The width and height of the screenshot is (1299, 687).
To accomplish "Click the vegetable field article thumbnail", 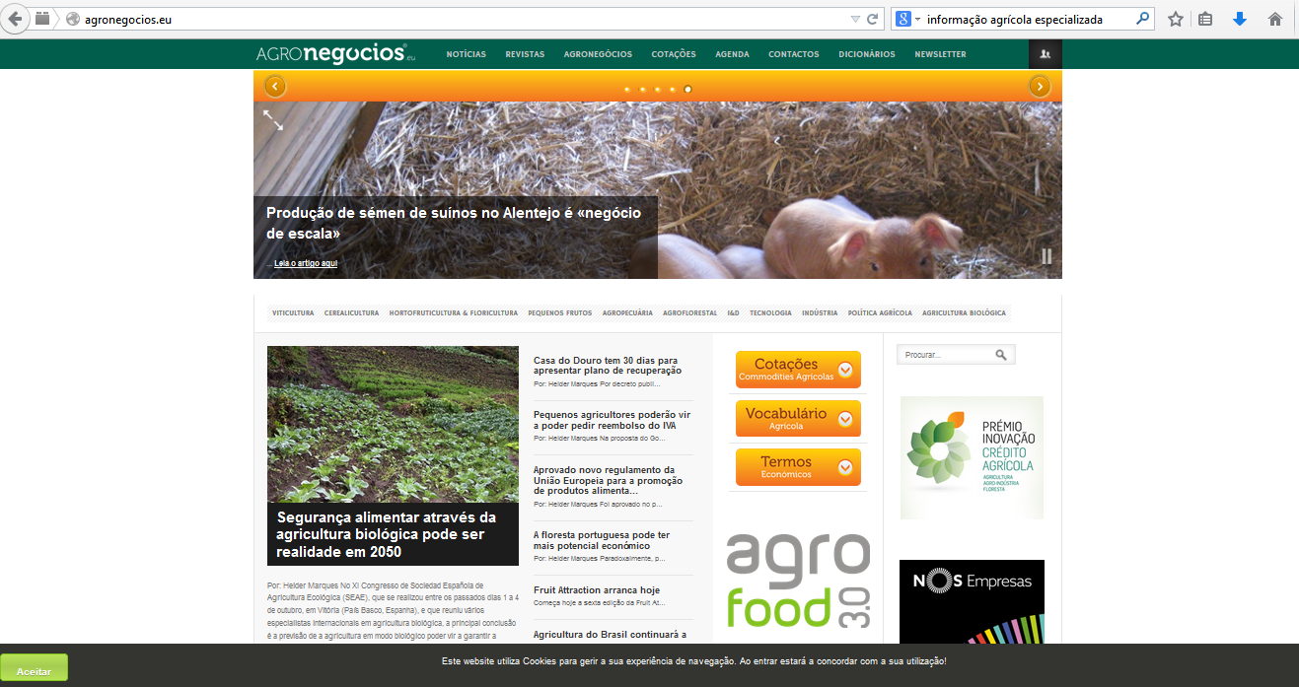I will [x=393, y=424].
